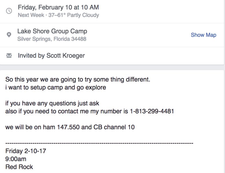Click the phone number 1-813-299-4481

(152, 111)
